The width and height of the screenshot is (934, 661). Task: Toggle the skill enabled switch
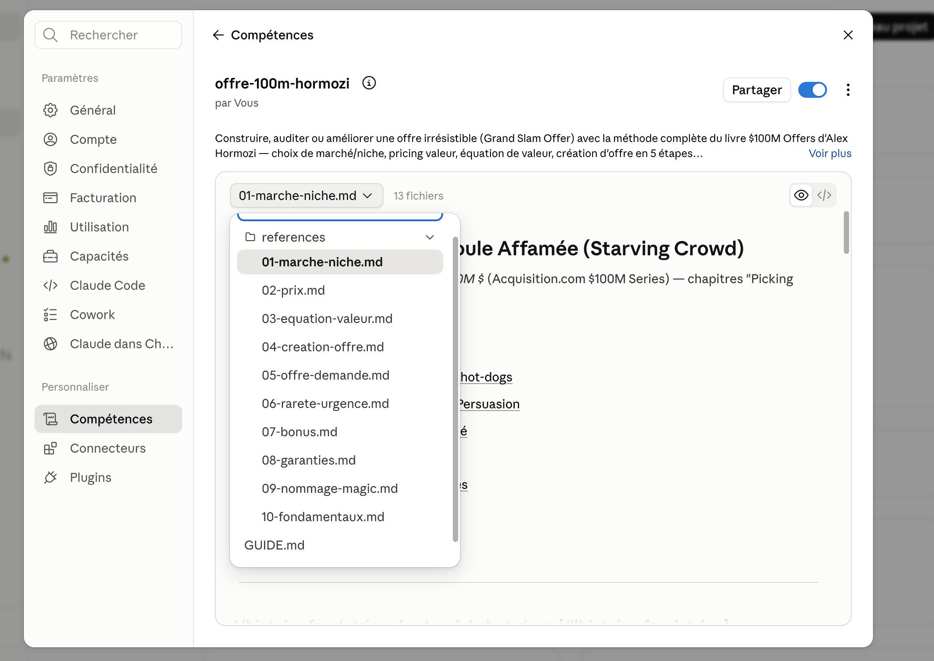[x=812, y=90]
